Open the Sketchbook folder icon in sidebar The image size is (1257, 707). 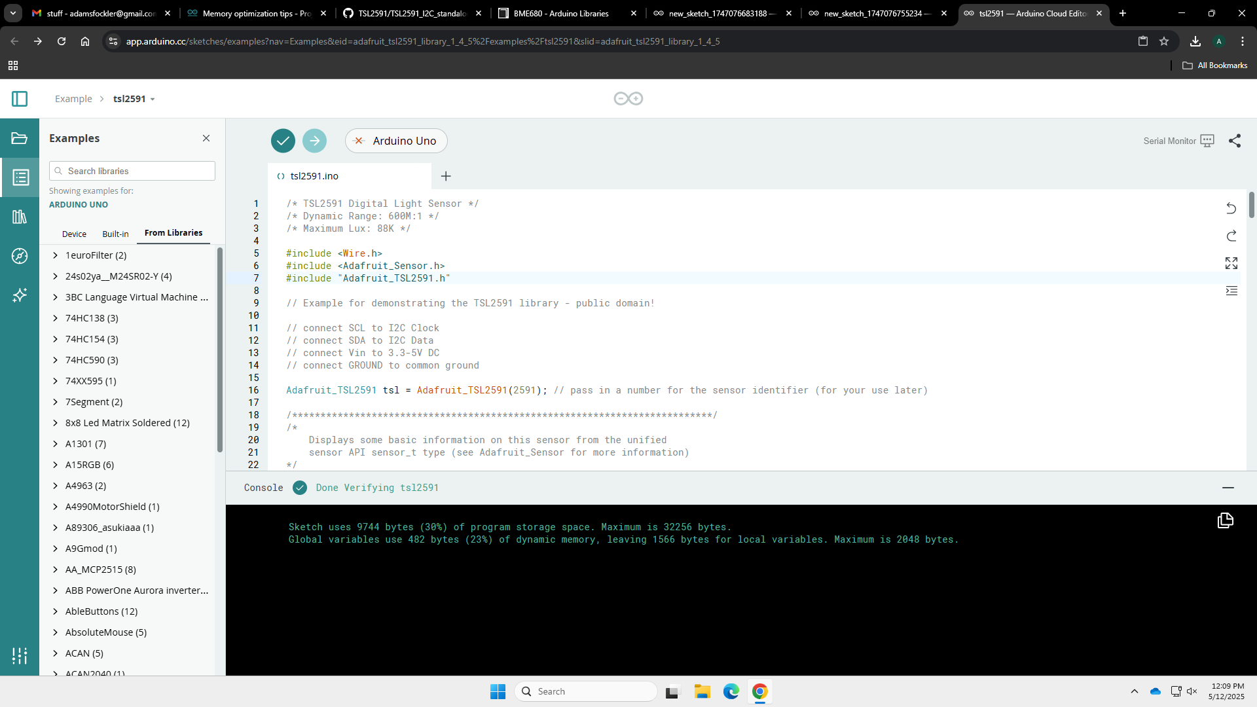coord(20,138)
